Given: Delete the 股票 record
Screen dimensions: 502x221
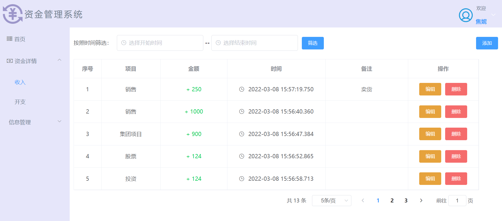Looking at the screenshot, I should click(456, 156).
